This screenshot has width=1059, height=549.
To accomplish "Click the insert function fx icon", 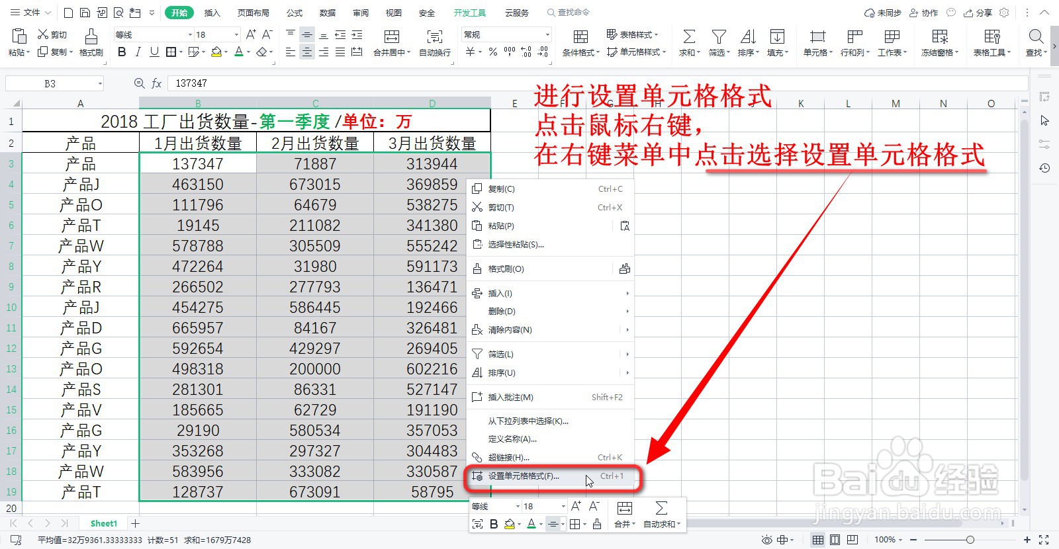I will coord(156,83).
